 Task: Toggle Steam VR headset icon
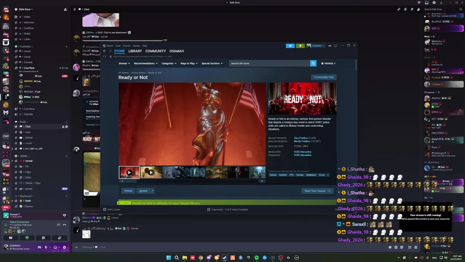coord(330,46)
